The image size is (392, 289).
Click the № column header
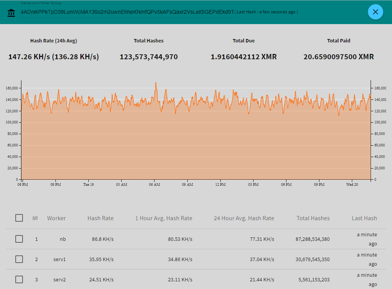click(35, 218)
